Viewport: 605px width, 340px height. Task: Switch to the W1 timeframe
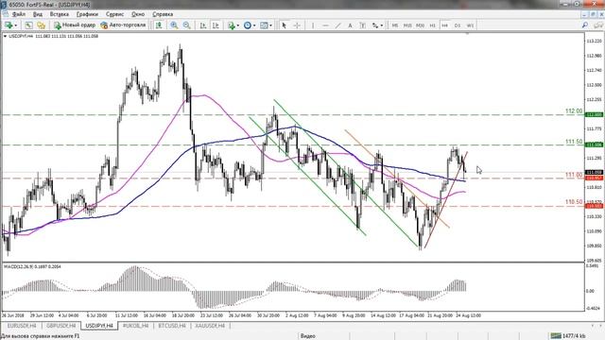point(470,25)
